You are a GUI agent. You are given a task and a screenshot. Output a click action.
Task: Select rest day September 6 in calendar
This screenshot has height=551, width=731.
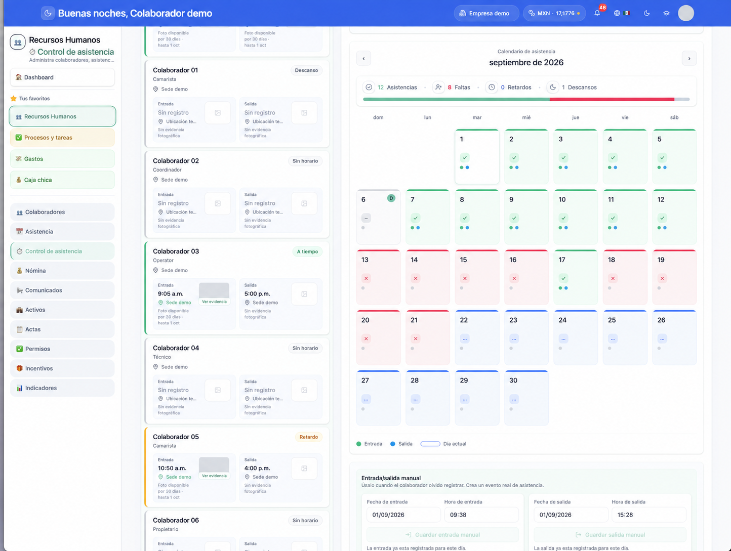[378, 217]
